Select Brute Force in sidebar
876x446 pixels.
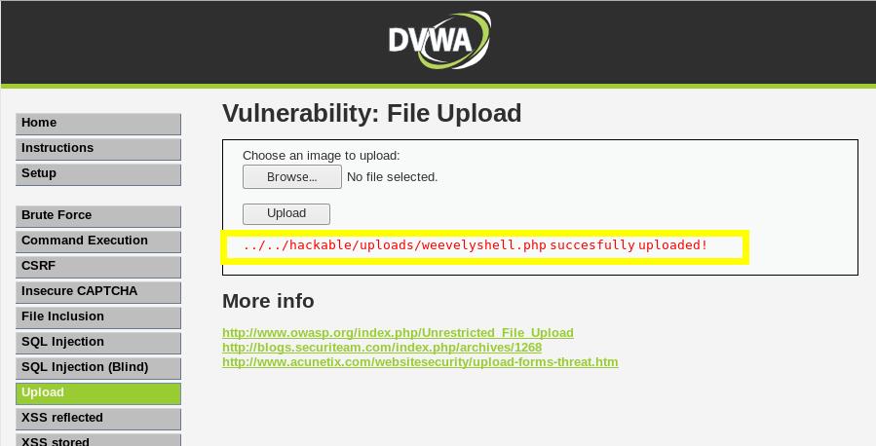[98, 216]
